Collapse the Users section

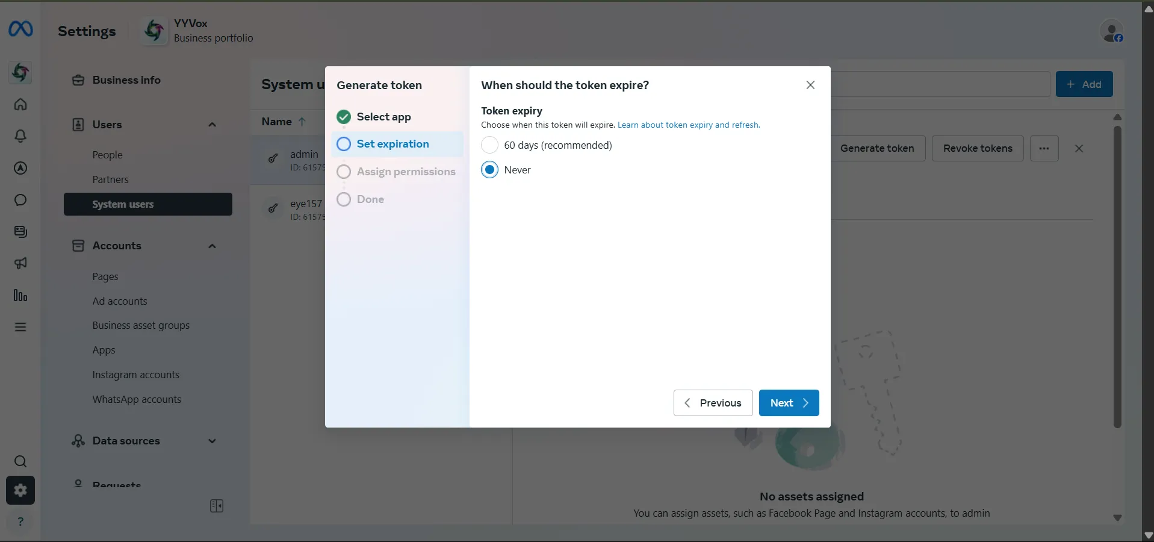(x=212, y=125)
